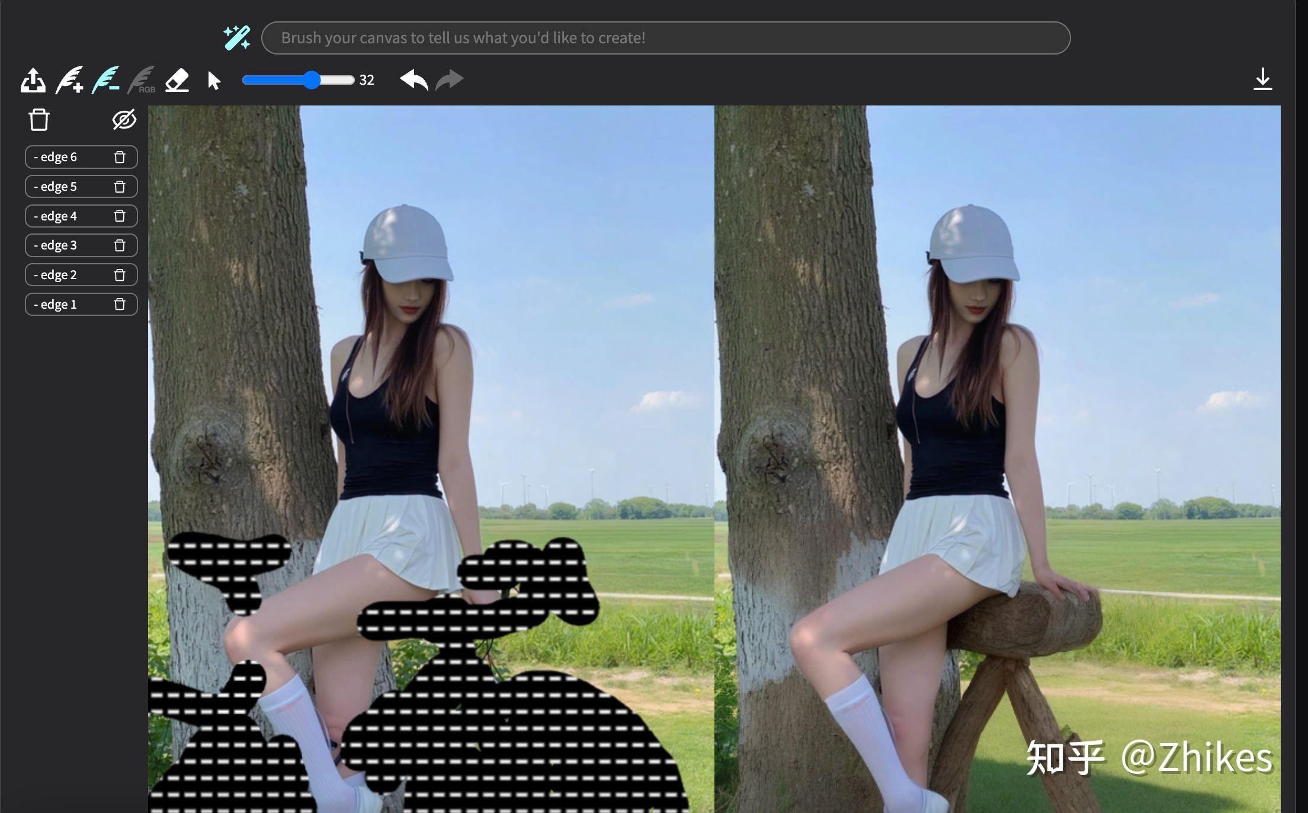The width and height of the screenshot is (1308, 813).
Task: Delete all layers with the top trash icon
Action: click(x=39, y=120)
